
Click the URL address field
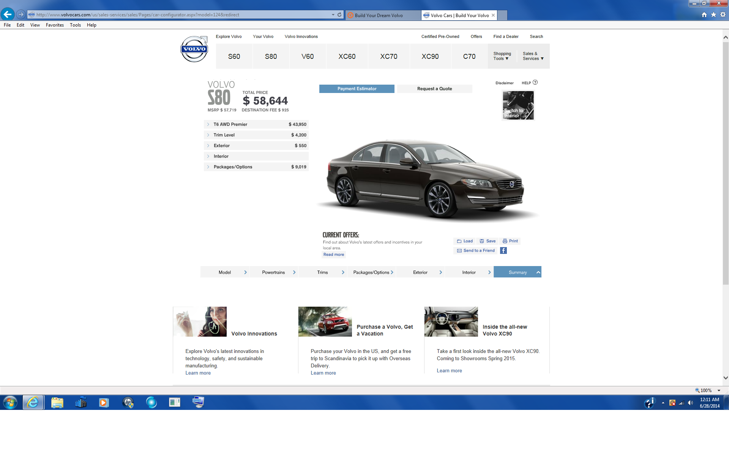[182, 15]
